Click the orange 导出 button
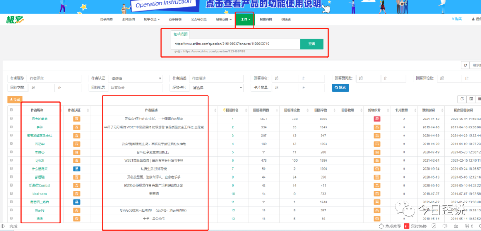The image size is (481, 231). click(x=15, y=99)
